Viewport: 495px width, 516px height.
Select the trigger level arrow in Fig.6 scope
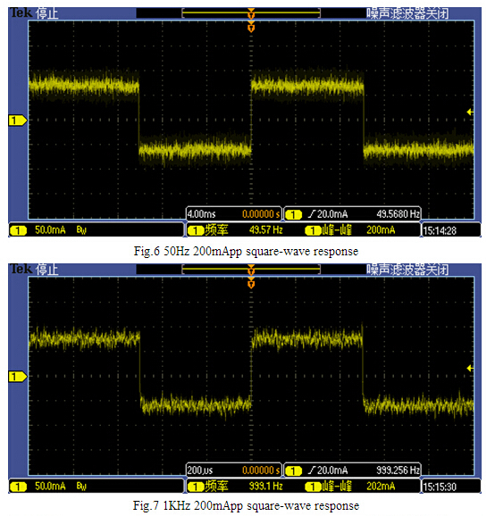(x=470, y=112)
